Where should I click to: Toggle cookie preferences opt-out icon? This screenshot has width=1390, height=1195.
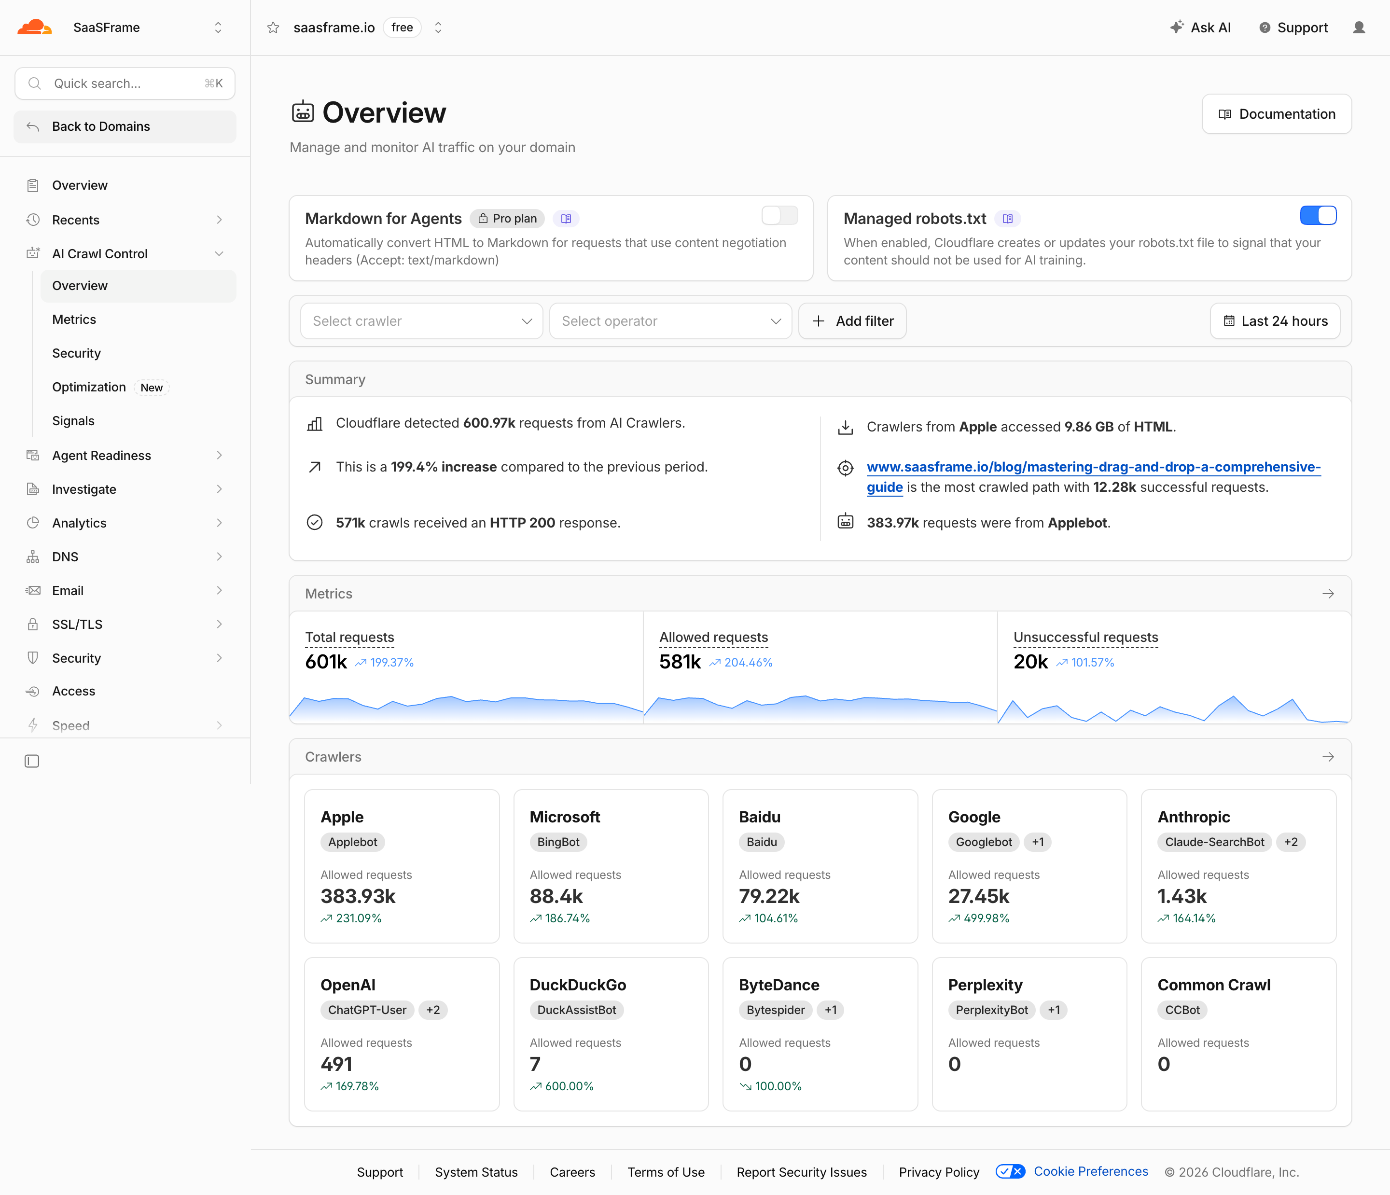tap(1010, 1171)
